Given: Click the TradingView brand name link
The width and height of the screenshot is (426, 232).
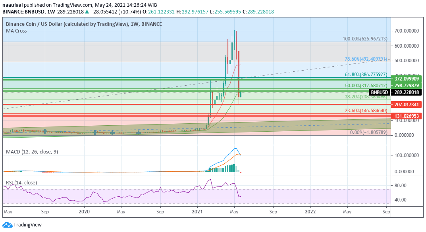Looking at the screenshot, I should point(27,225).
